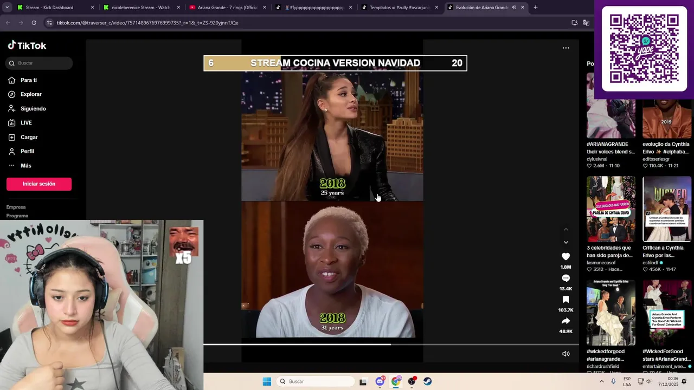Click the estilodf username
The width and height of the screenshot is (694, 390).
click(651, 263)
